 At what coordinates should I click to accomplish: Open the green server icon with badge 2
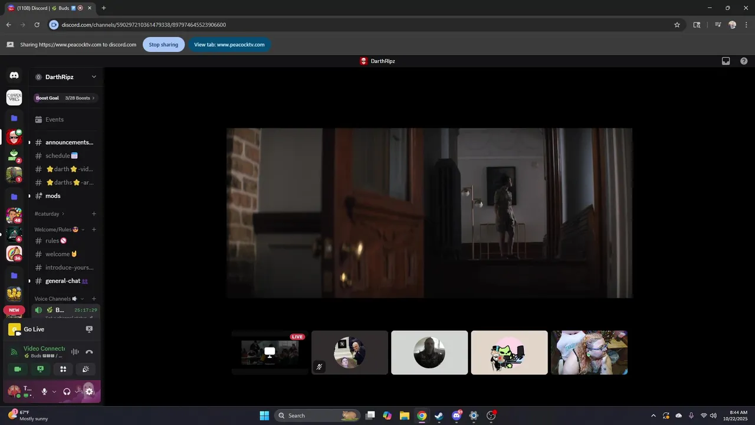(x=14, y=156)
